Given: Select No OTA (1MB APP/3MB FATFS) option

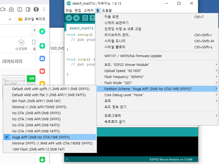Looking at the screenshot, I should tap(50, 131).
